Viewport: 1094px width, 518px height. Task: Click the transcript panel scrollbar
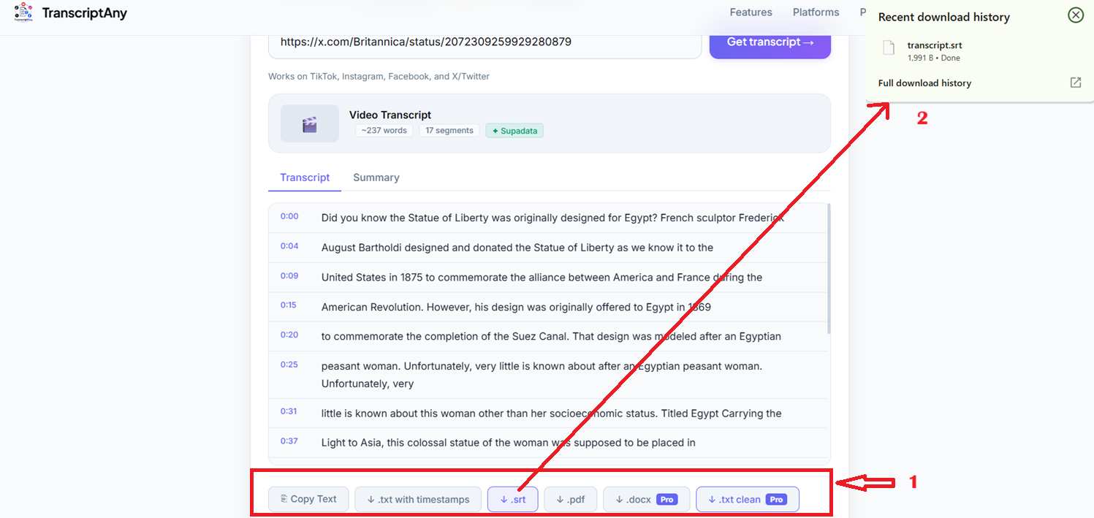pos(829,270)
